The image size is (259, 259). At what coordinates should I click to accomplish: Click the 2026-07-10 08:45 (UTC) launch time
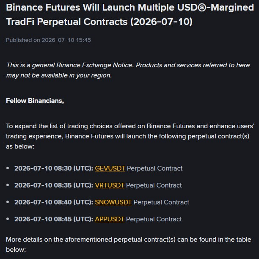tap(54, 219)
